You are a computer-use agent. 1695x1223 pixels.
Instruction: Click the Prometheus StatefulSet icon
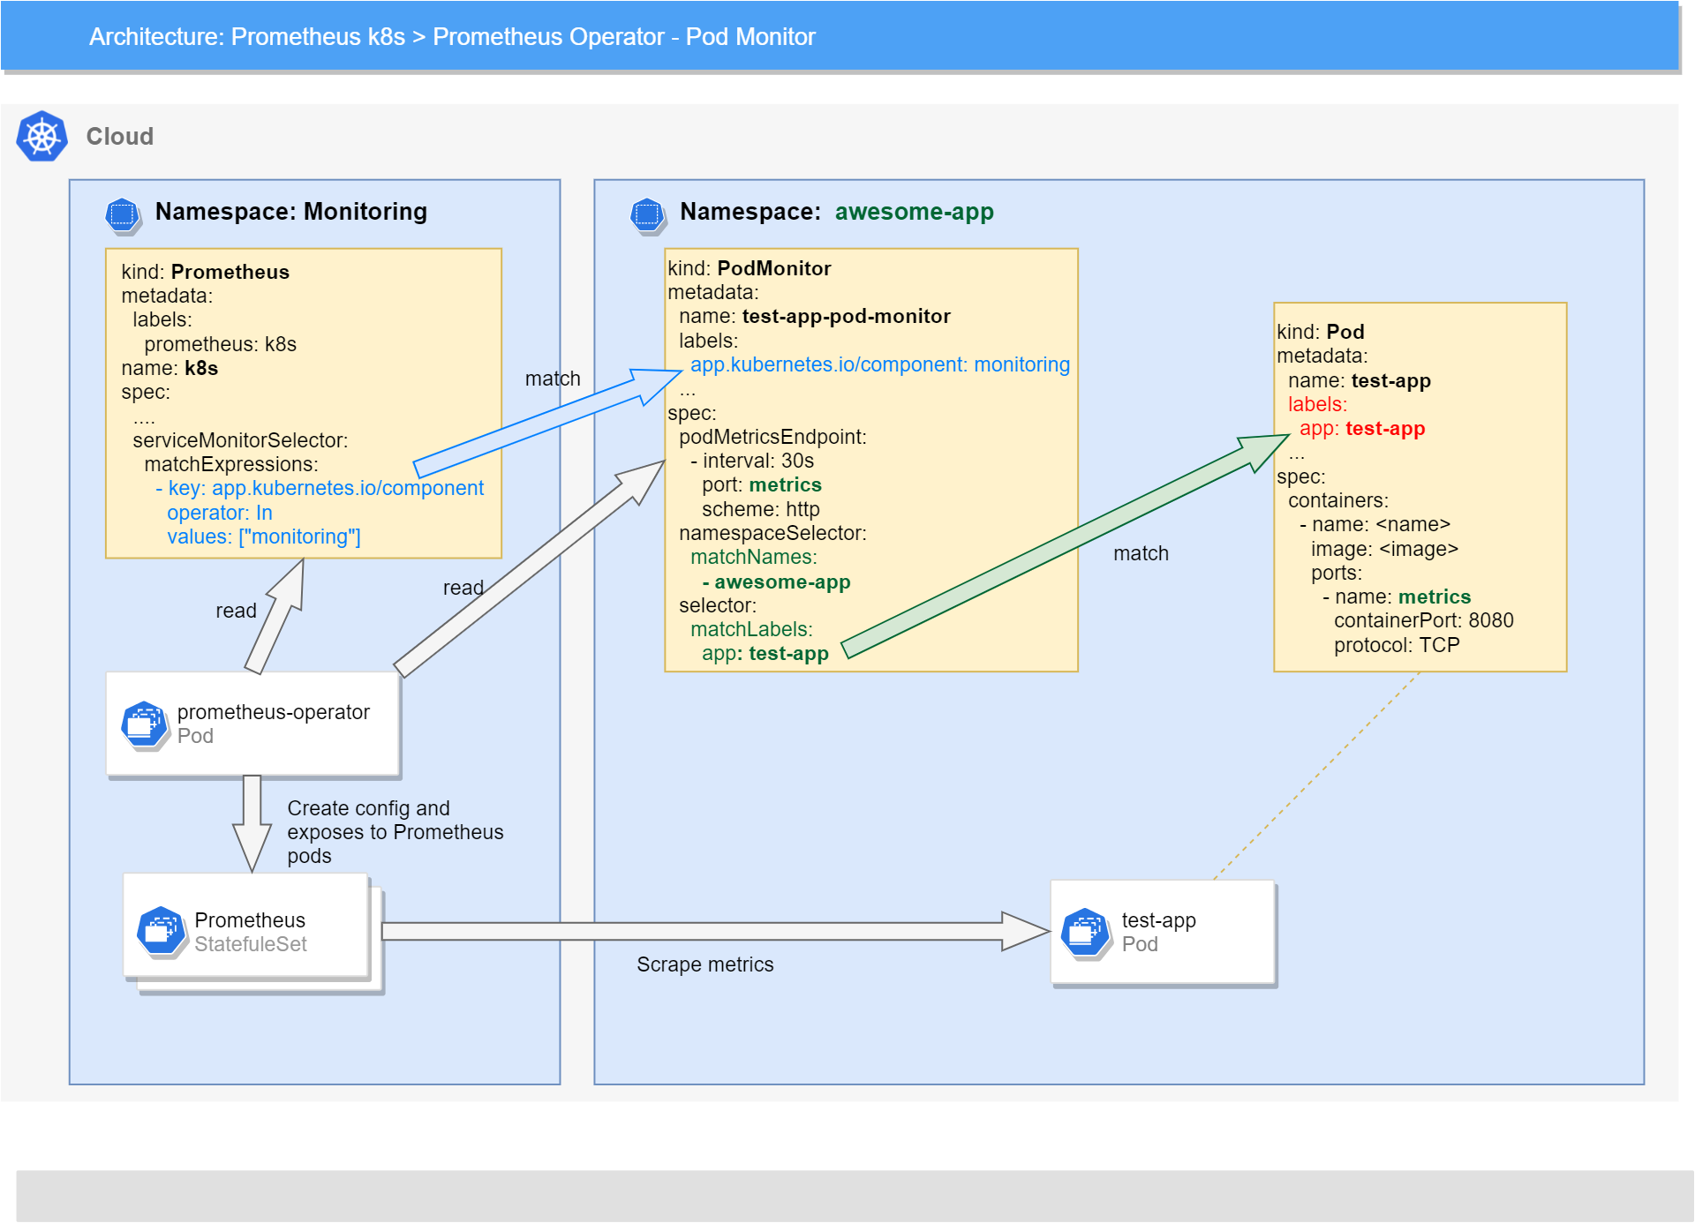(162, 932)
